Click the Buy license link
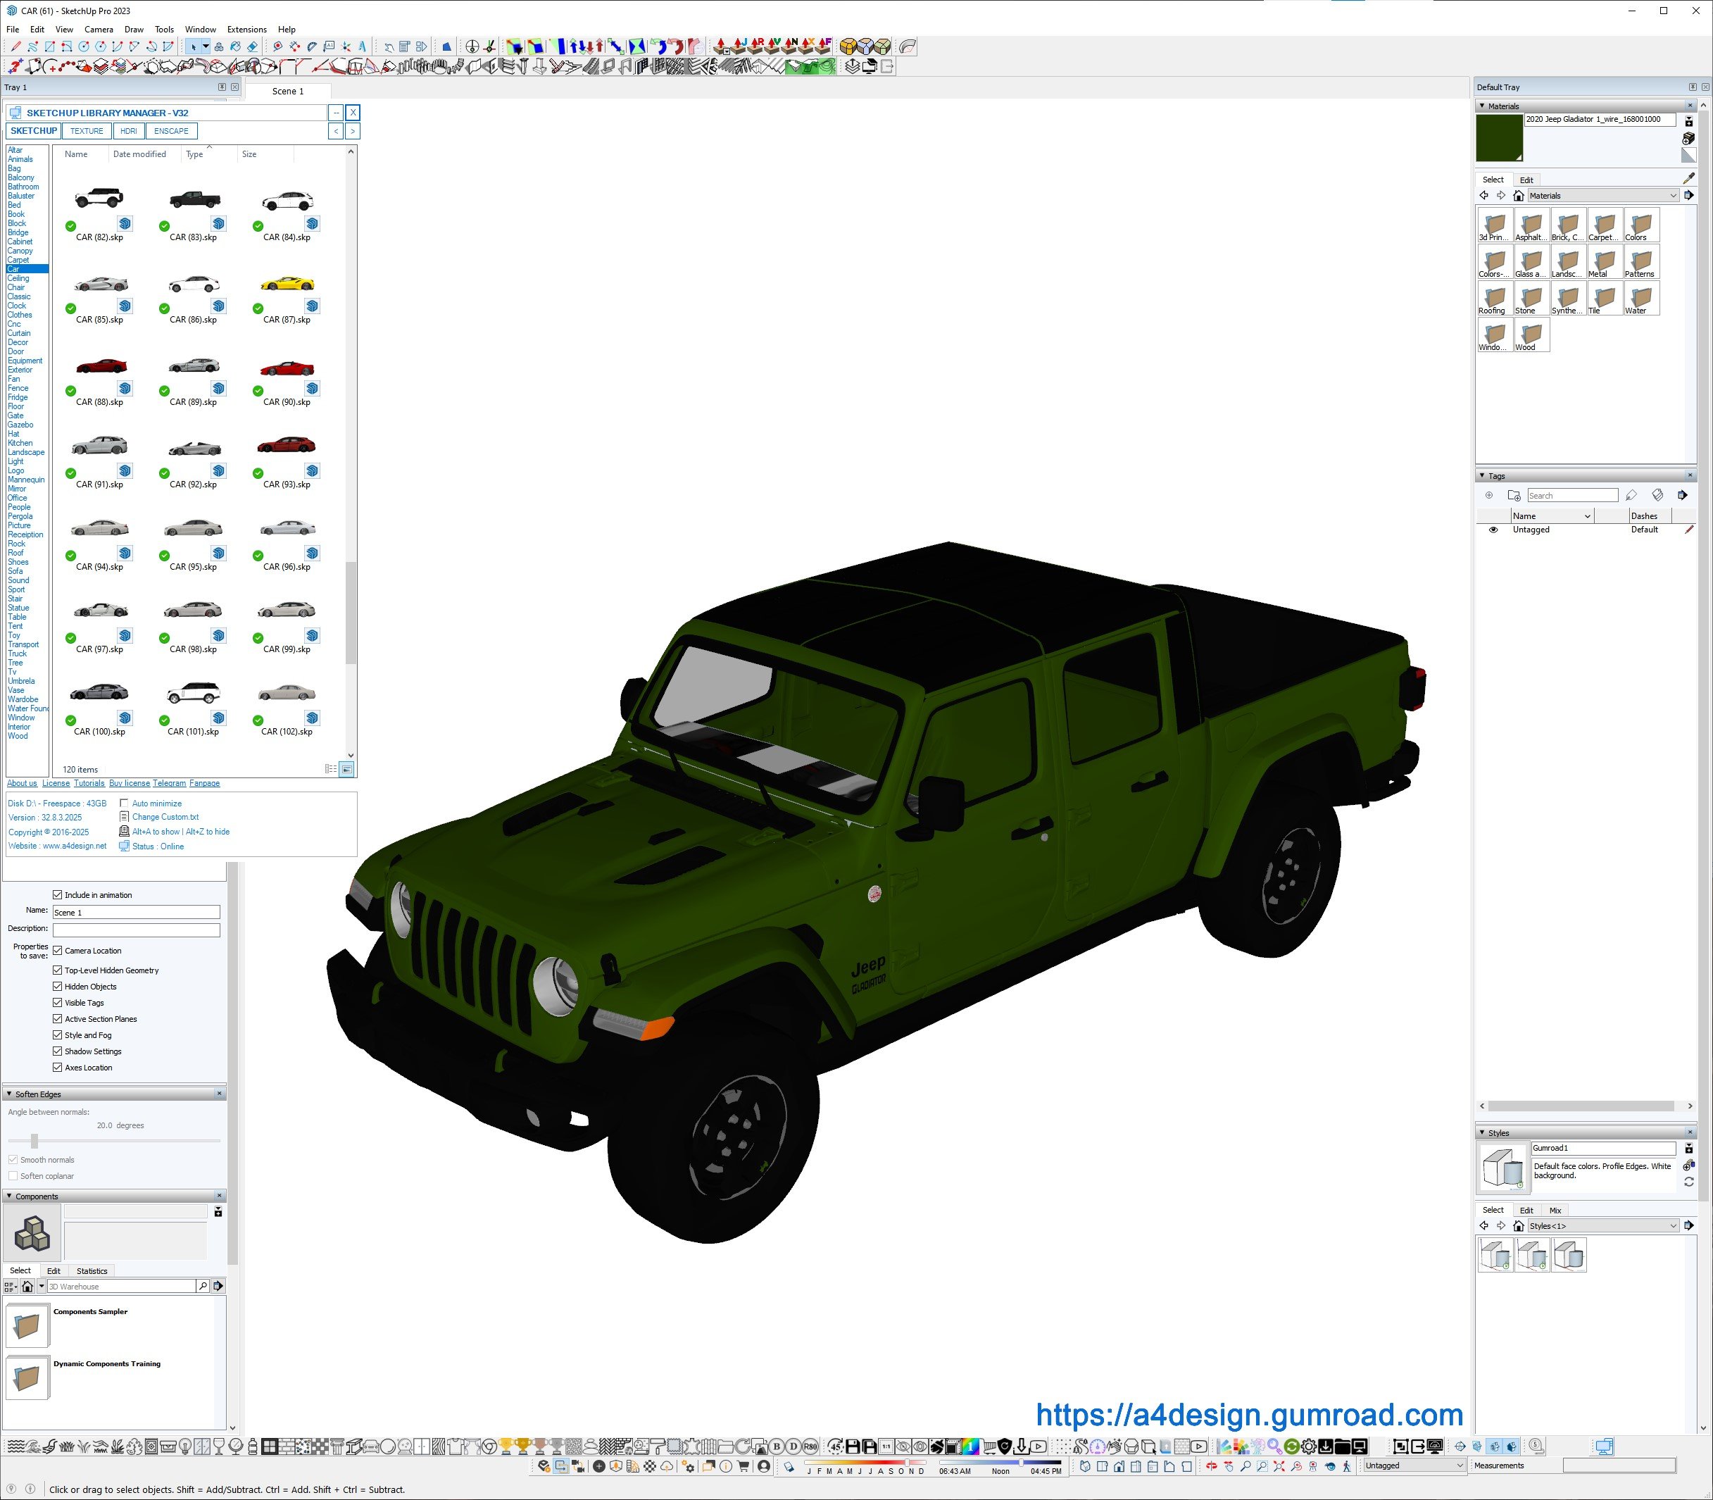Viewport: 1713px width, 1500px height. (129, 784)
